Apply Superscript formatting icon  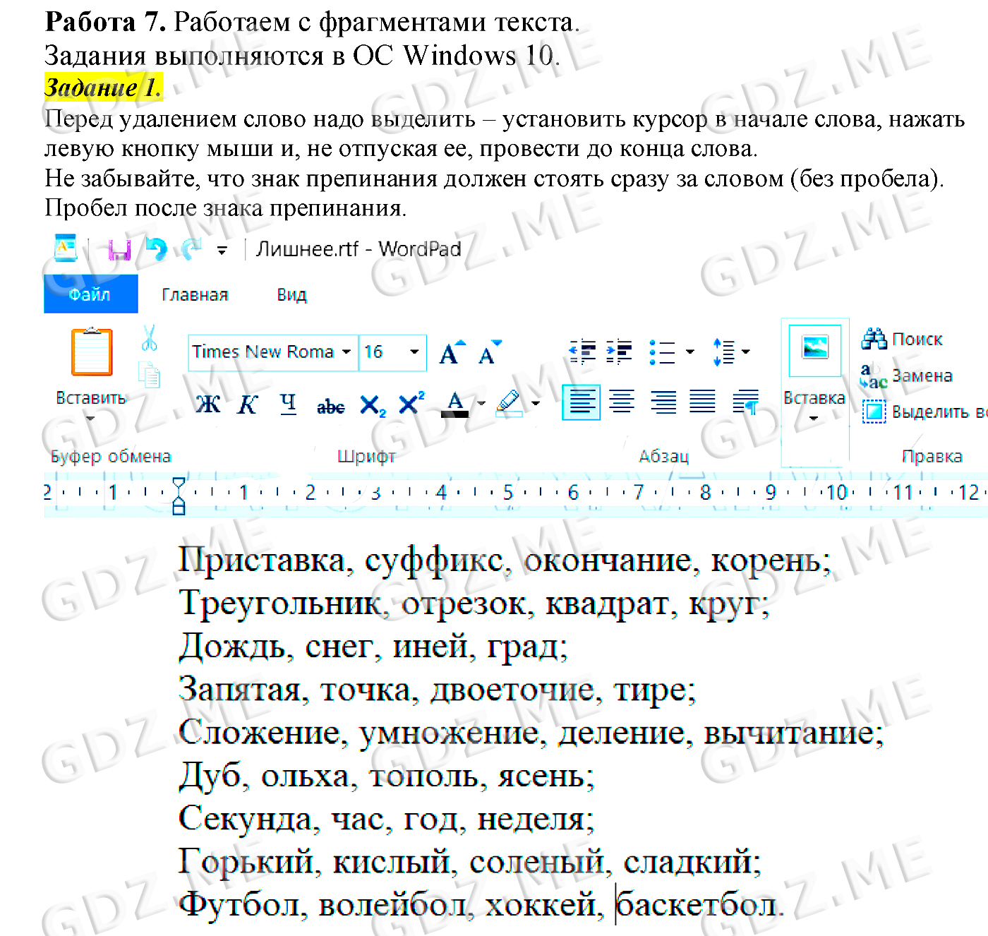point(411,404)
